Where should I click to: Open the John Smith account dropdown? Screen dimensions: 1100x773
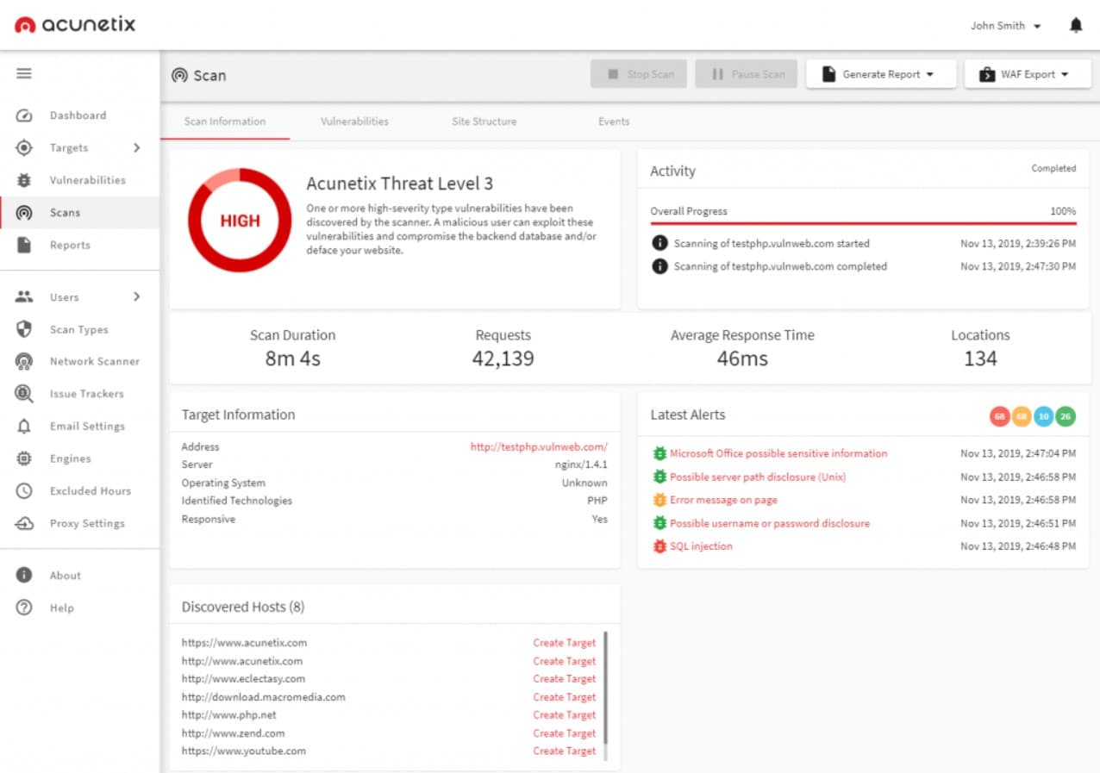(1005, 26)
